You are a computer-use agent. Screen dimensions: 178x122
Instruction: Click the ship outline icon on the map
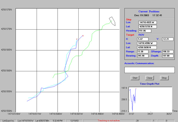[112, 21]
